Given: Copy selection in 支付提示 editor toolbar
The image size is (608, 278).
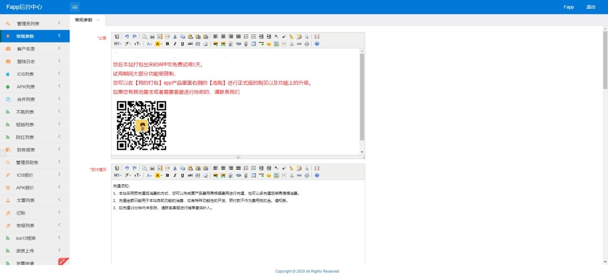Looking at the screenshot, I should (182, 168).
